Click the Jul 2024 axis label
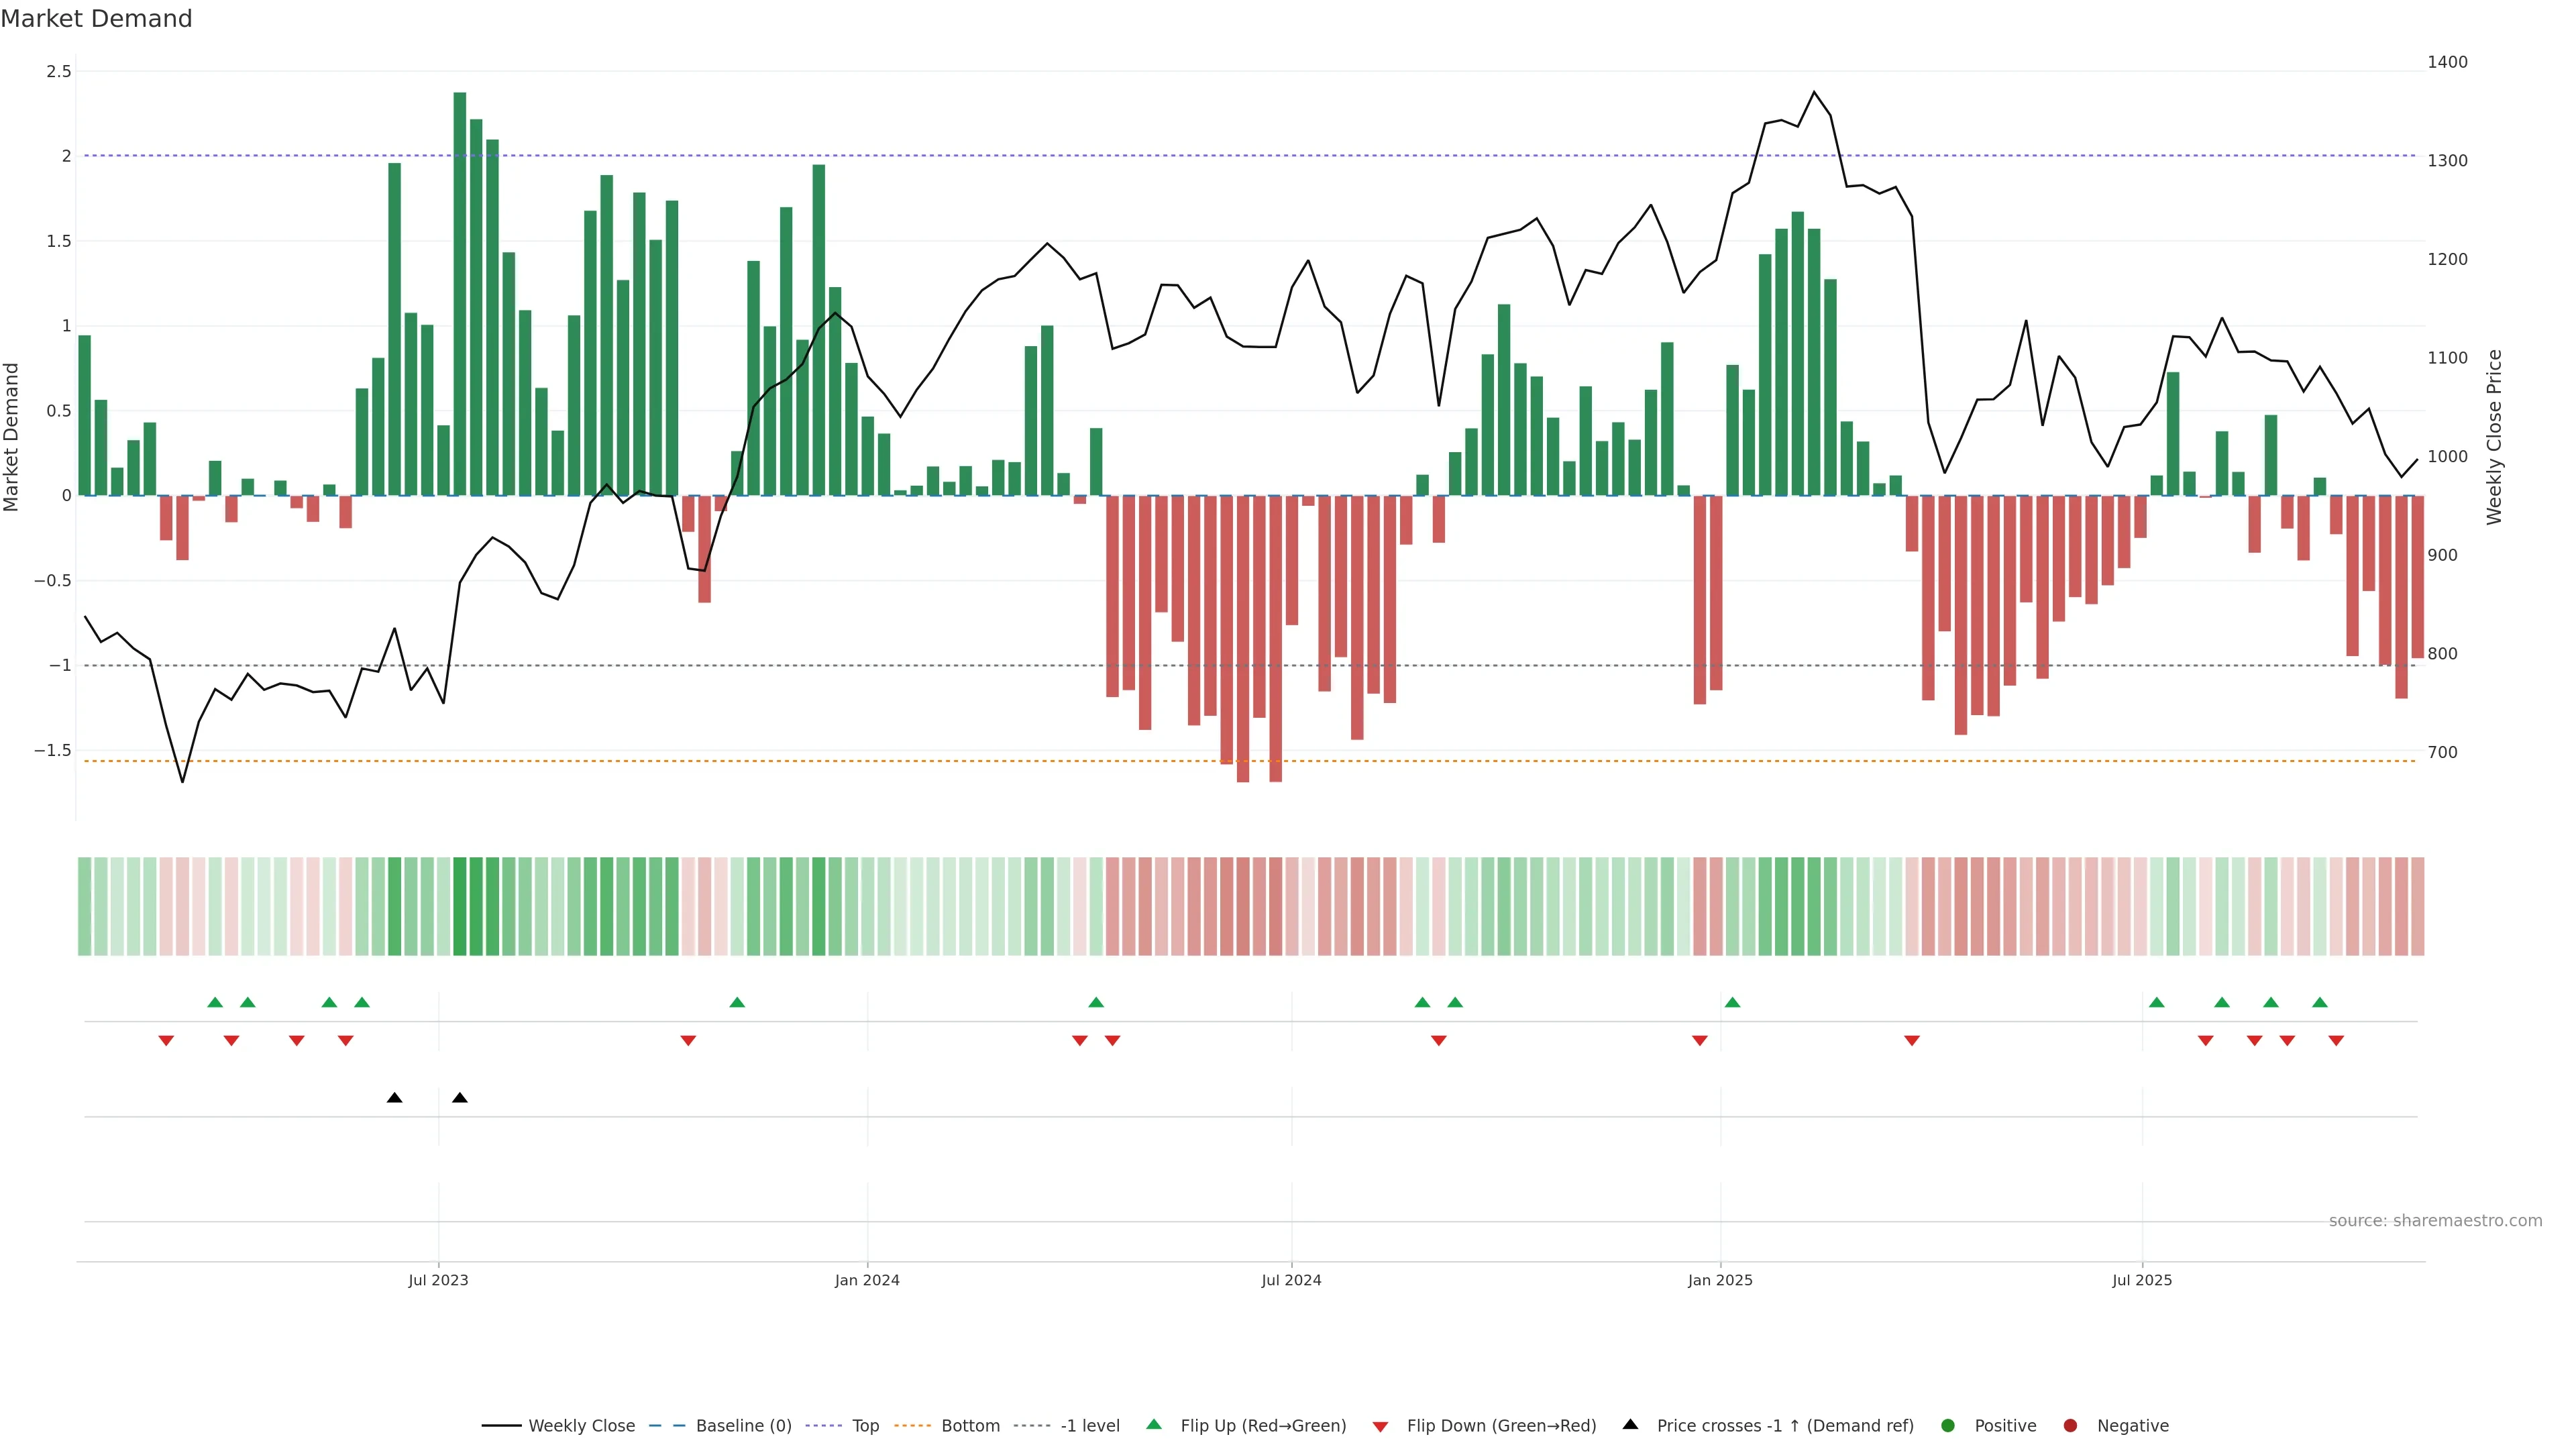 click(1291, 1280)
